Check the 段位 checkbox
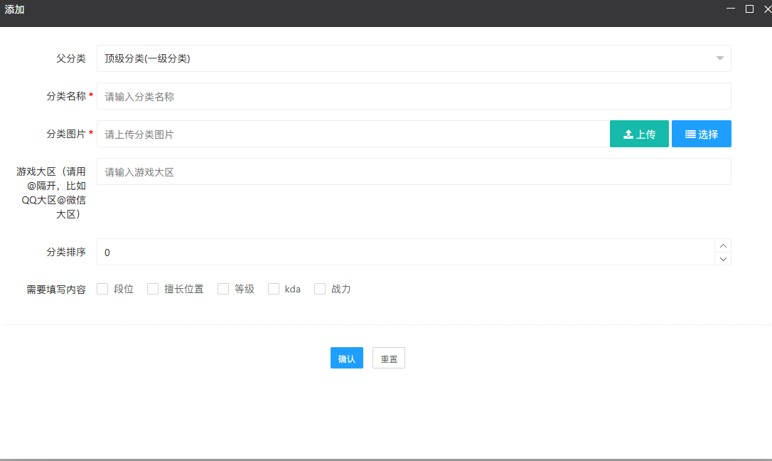The width and height of the screenshot is (772, 461). point(102,289)
